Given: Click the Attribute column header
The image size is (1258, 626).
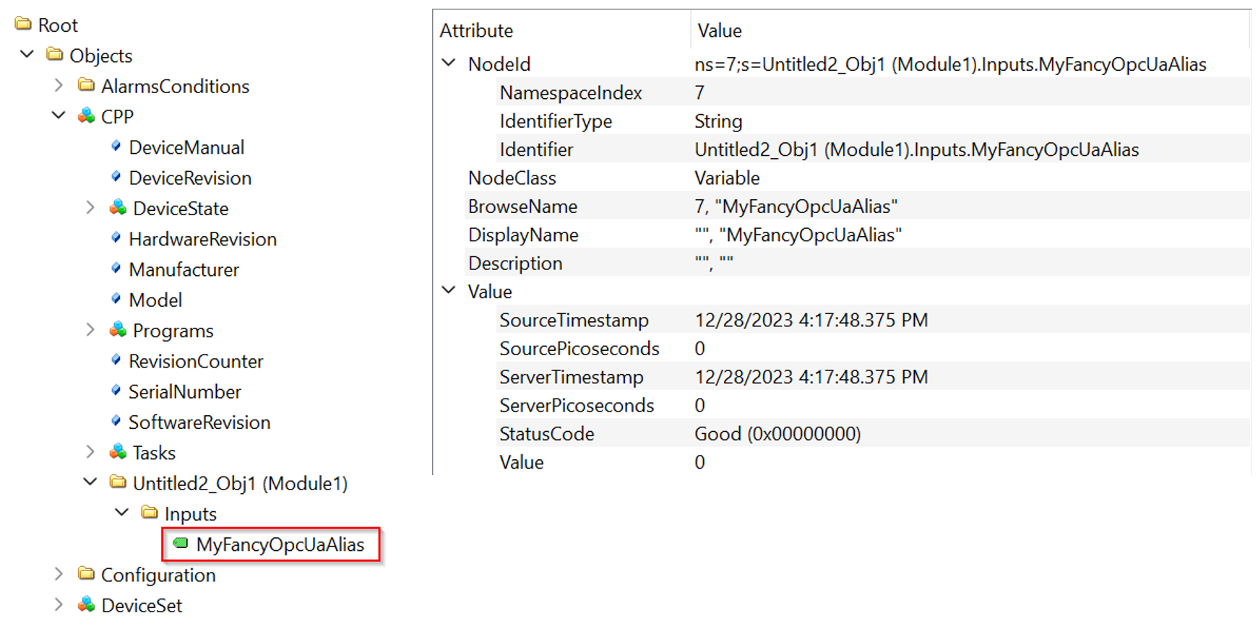Looking at the screenshot, I should tap(477, 30).
